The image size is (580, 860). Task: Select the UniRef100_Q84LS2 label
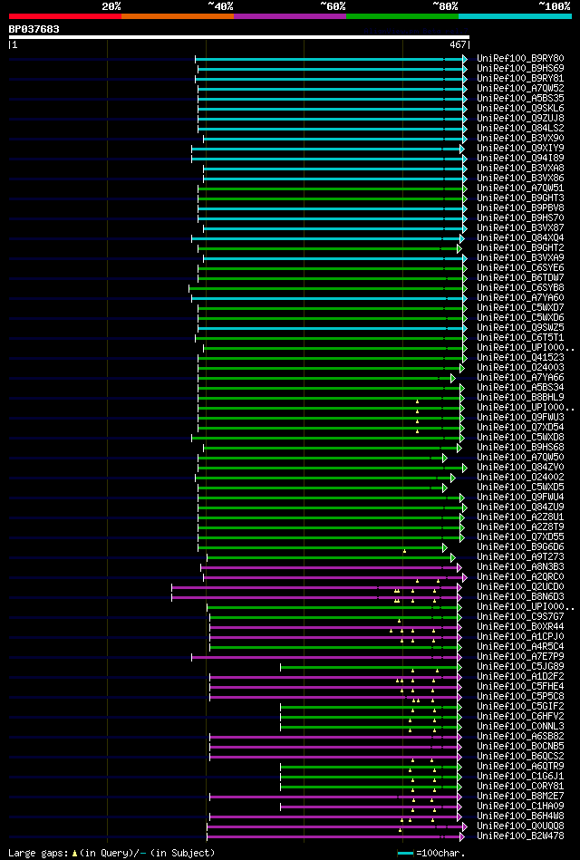(520, 129)
